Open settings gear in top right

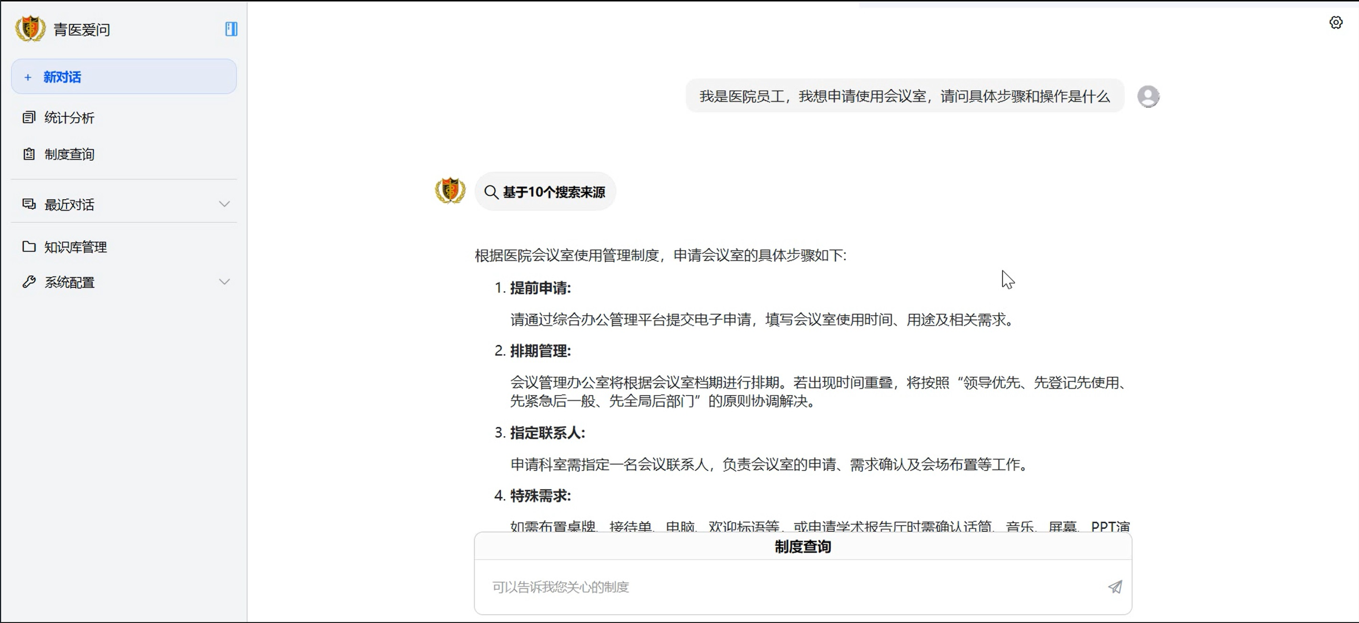click(x=1336, y=22)
